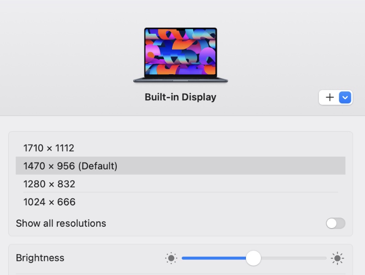
Task: Select the MacBook display thumbnail
Action: point(181,55)
